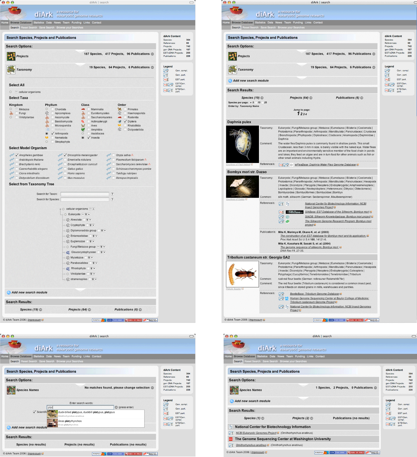417x457 pixels.
Task: Click the Firefox badge in the Select Taxa window
Action: 99,320
